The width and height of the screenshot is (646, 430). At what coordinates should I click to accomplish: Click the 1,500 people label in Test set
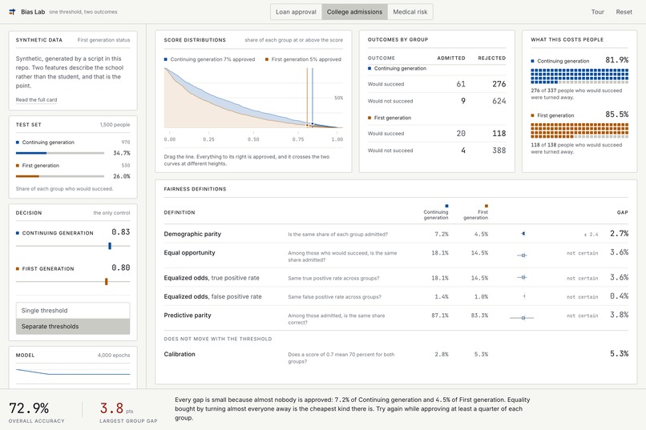coord(115,125)
